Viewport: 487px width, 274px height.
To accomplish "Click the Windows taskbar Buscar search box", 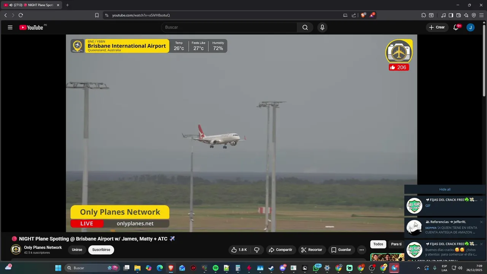I will click(x=92, y=268).
